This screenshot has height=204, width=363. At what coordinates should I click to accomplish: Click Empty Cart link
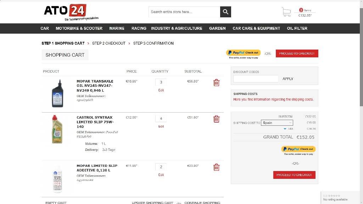[56, 203]
